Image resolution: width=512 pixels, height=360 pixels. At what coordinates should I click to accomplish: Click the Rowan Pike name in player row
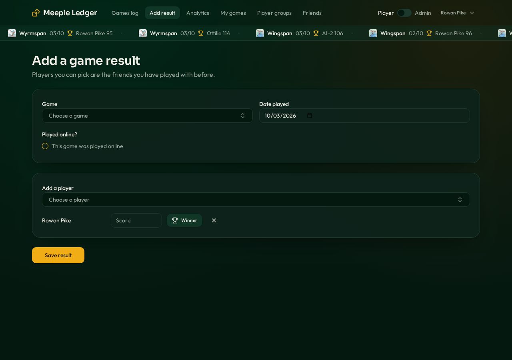pyautogui.click(x=56, y=220)
